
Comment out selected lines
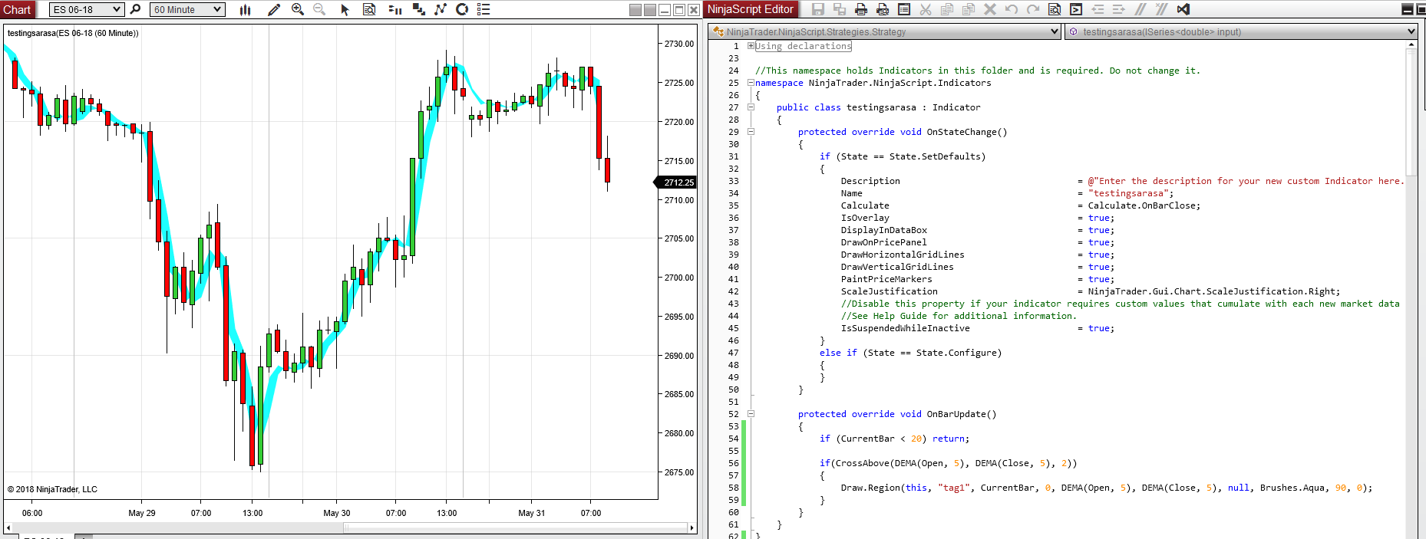[x=1140, y=9]
